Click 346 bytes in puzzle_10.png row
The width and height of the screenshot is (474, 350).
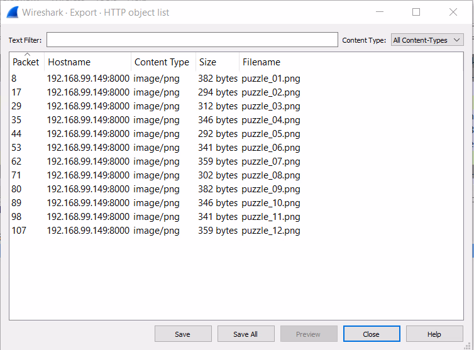[x=218, y=203]
